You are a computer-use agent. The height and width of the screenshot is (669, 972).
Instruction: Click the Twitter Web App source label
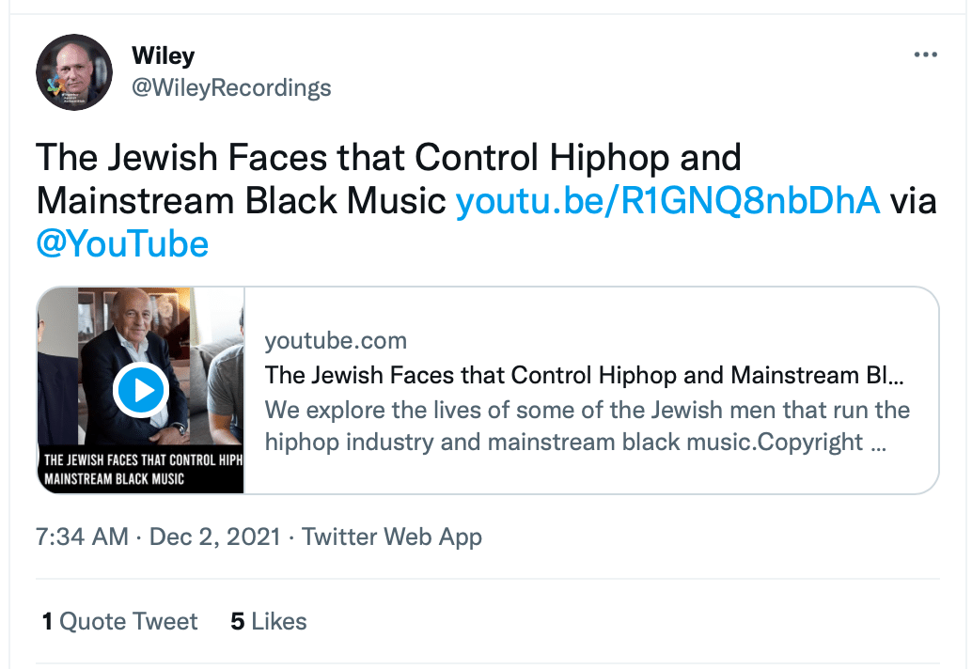tap(392, 537)
